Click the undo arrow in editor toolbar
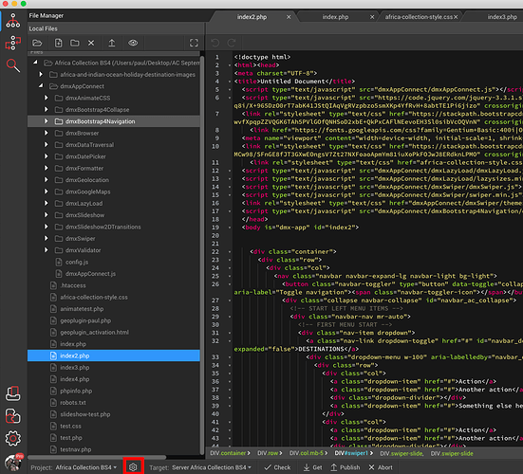Screen dimensions: 523x474 pos(215,43)
